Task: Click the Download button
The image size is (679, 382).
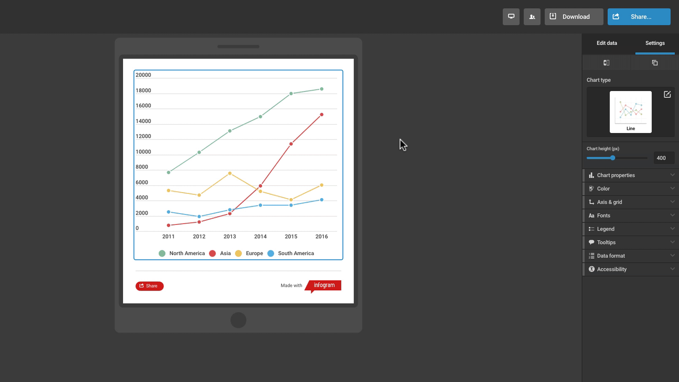Action: click(x=574, y=17)
